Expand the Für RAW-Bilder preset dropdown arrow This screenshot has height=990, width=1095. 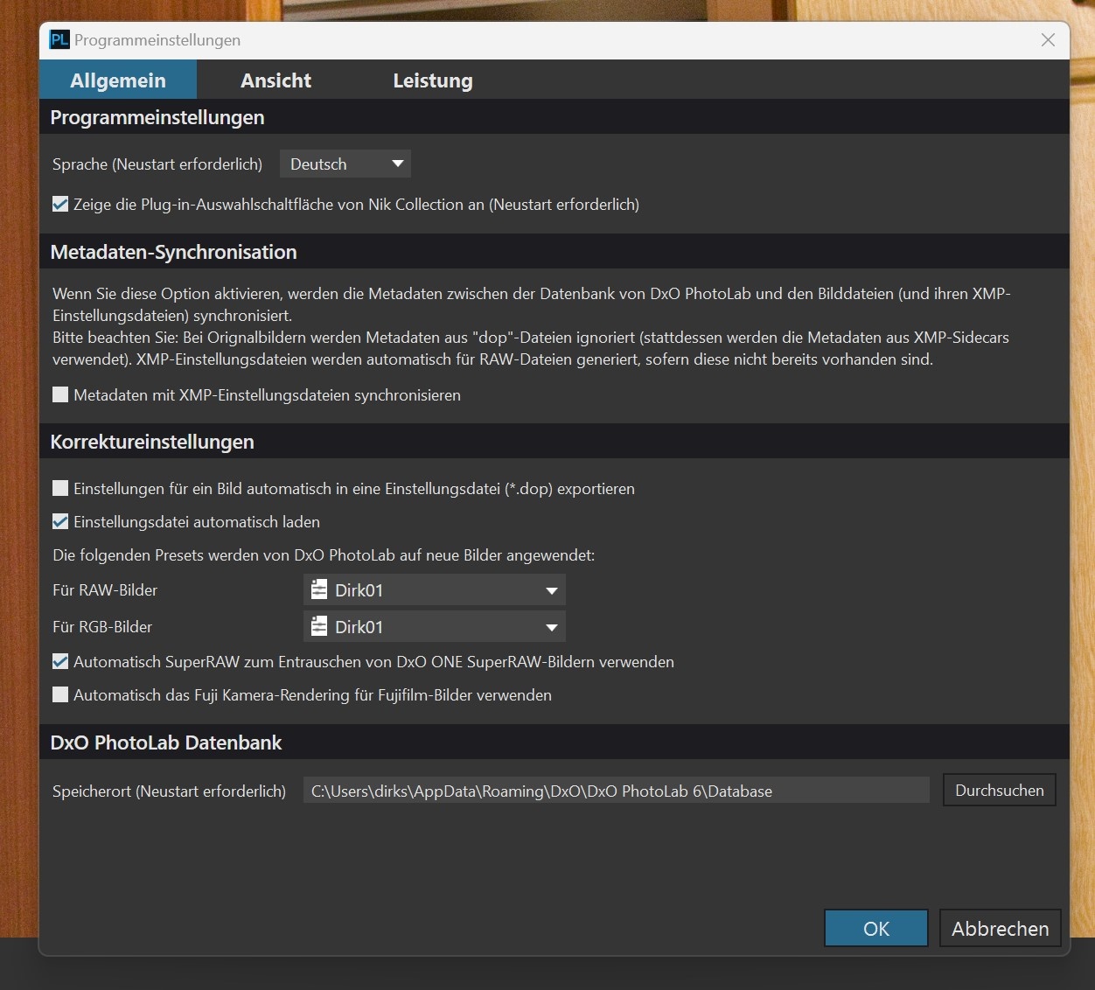coord(551,590)
